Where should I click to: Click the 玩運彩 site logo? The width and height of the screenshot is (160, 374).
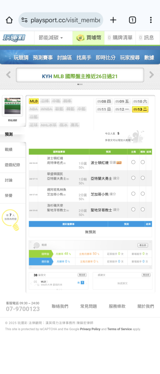14,38
